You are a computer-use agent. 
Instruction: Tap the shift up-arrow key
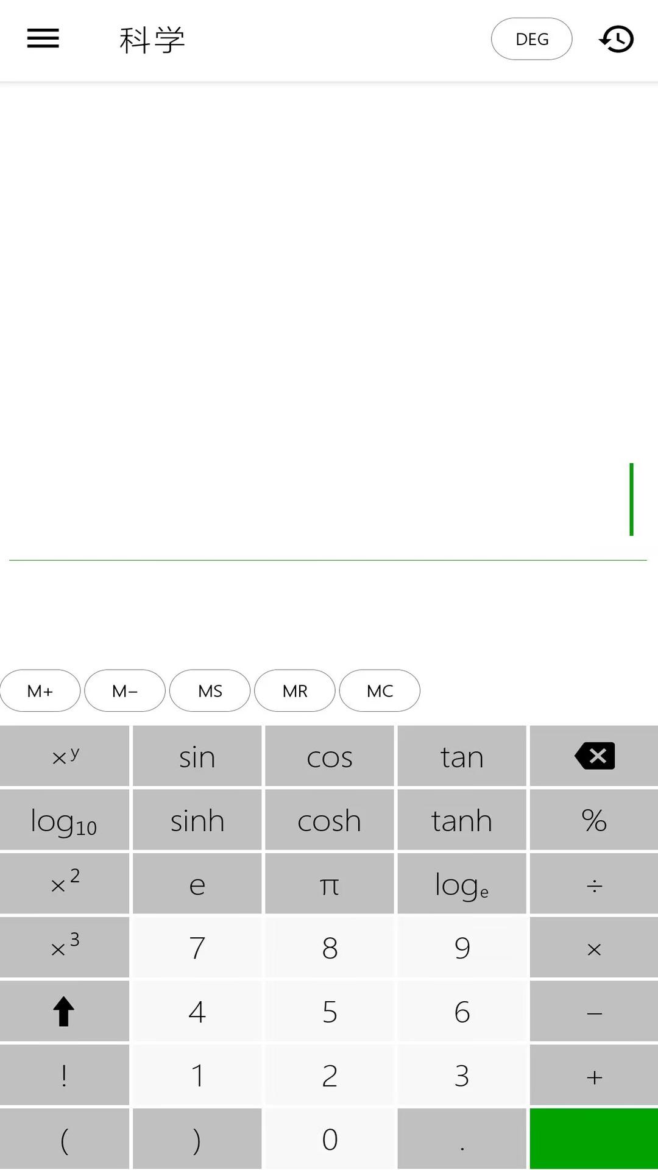64,1011
